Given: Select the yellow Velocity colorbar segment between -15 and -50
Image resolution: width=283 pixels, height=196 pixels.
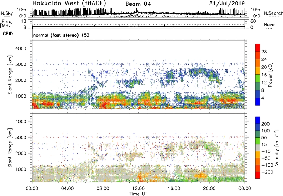Looking at the screenshot, I should click(258, 155).
